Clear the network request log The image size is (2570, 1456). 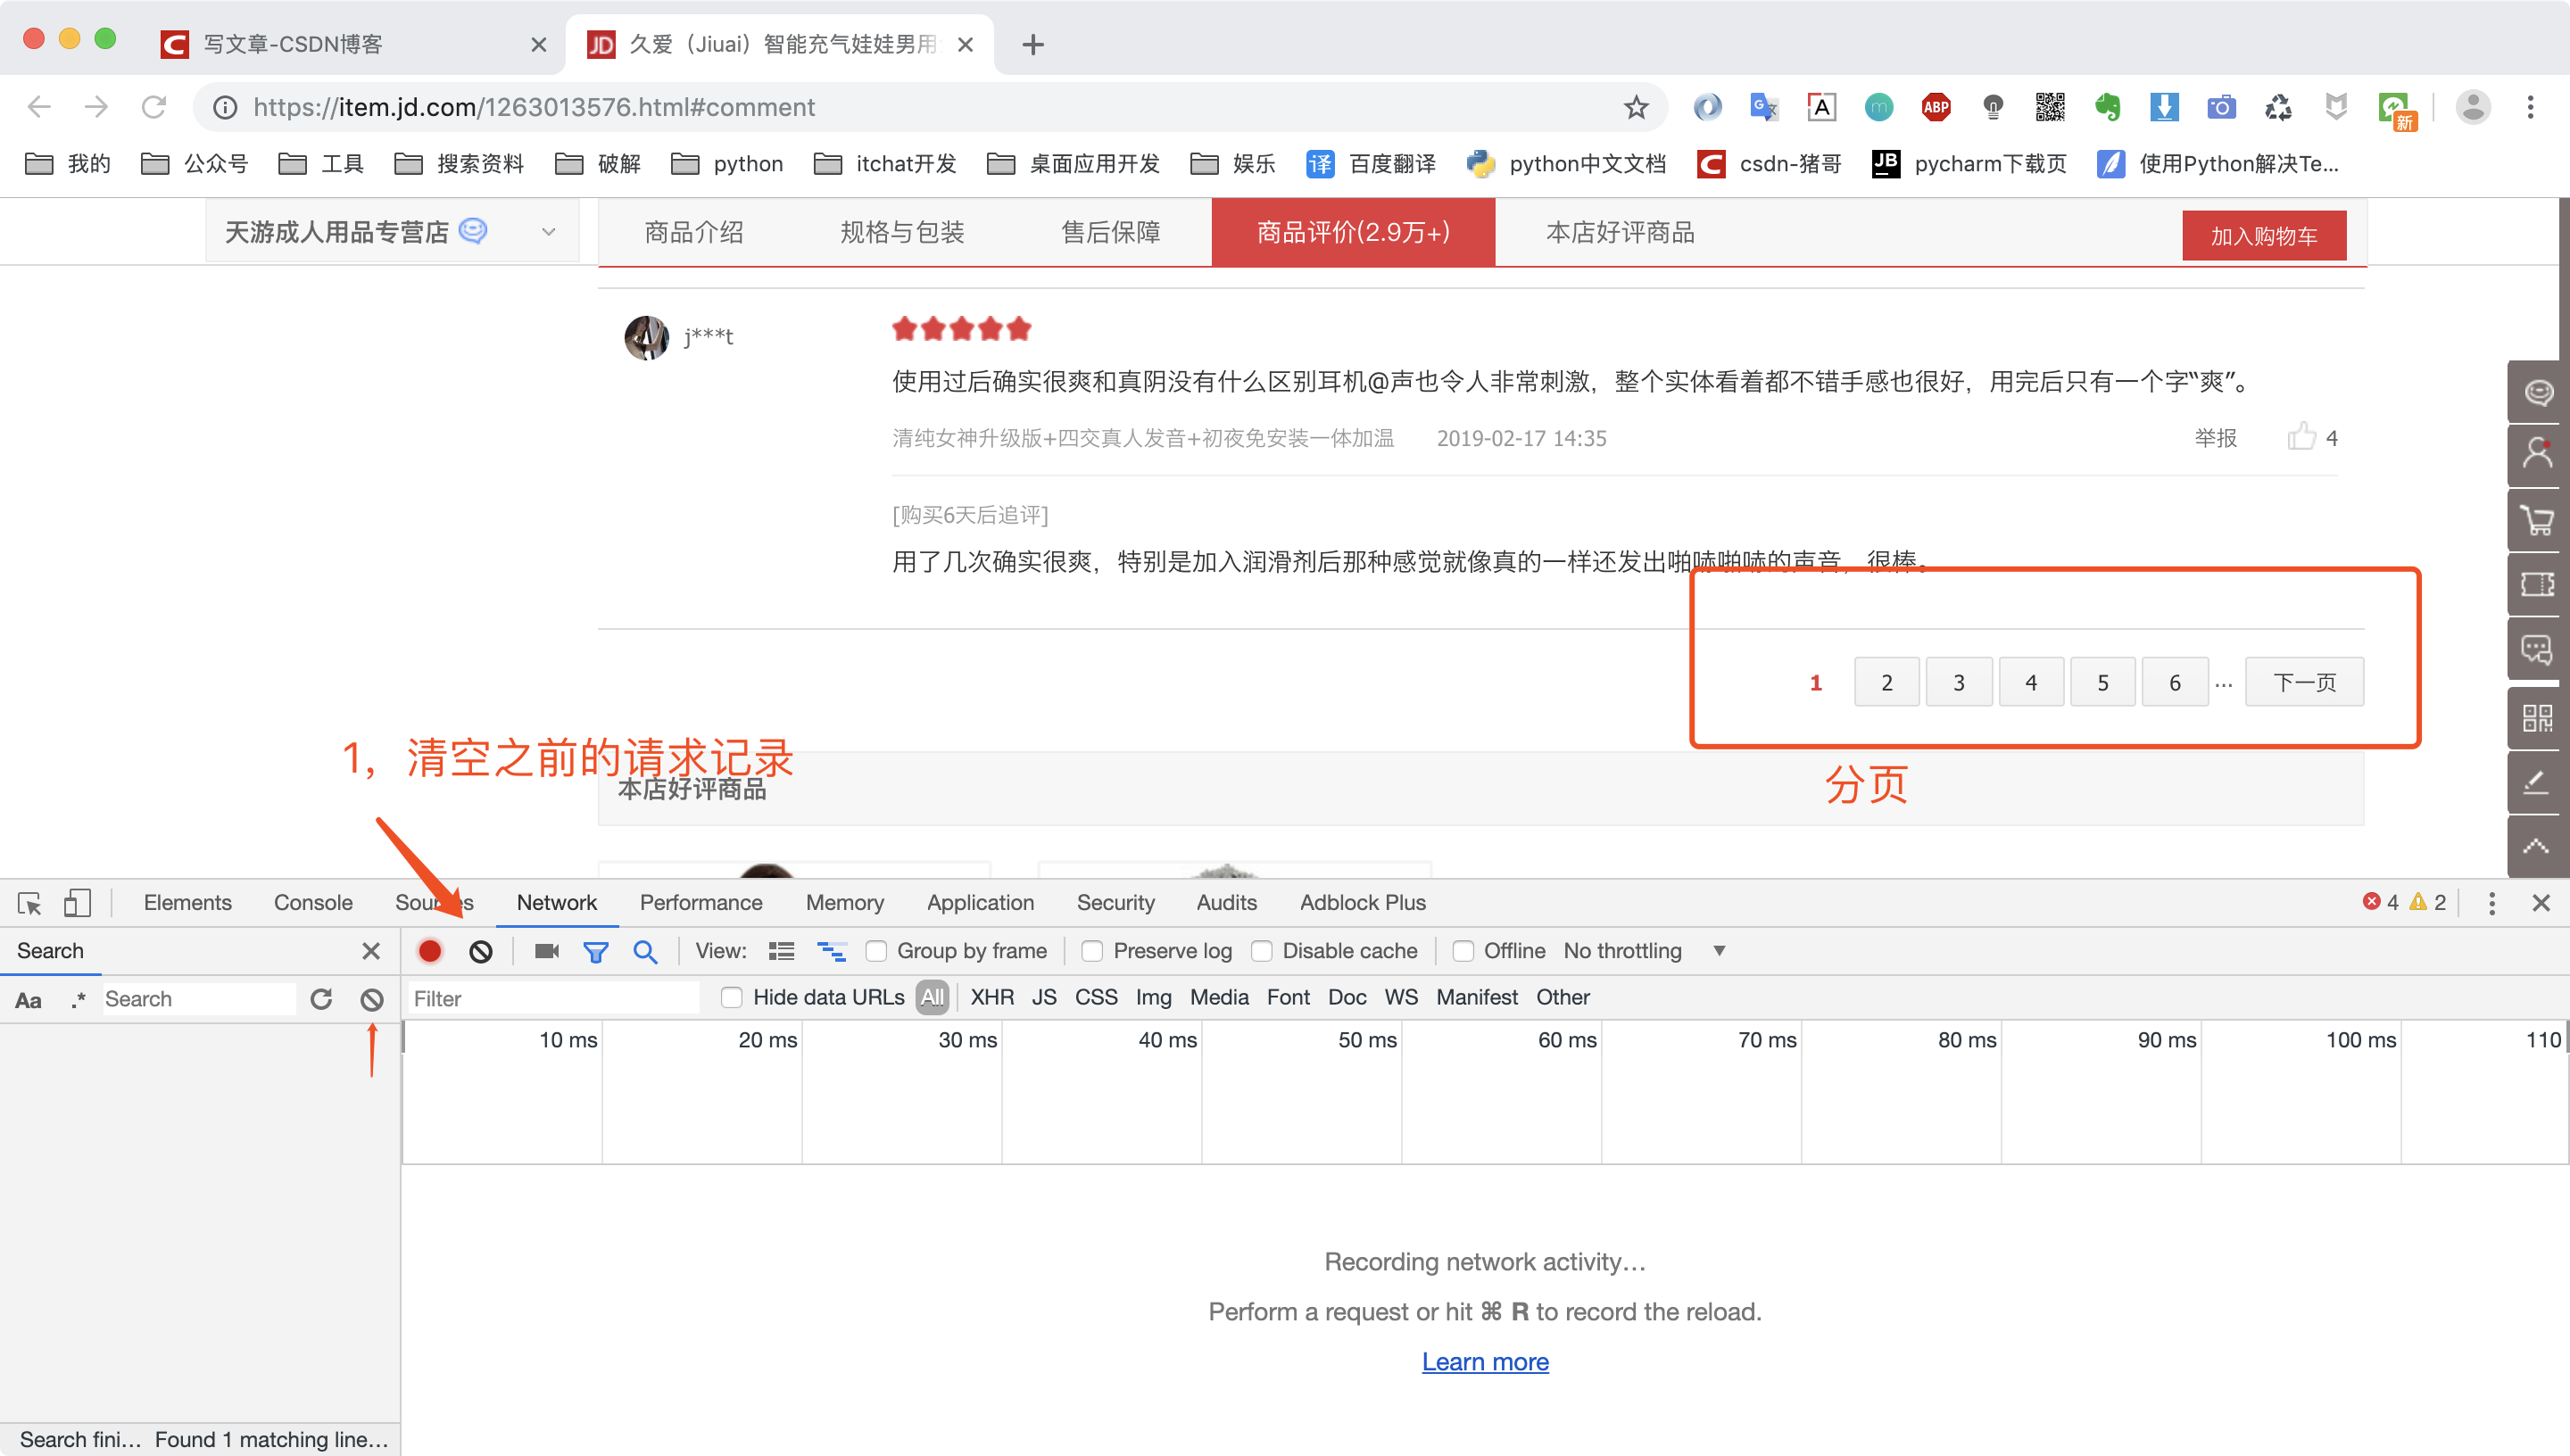(481, 951)
